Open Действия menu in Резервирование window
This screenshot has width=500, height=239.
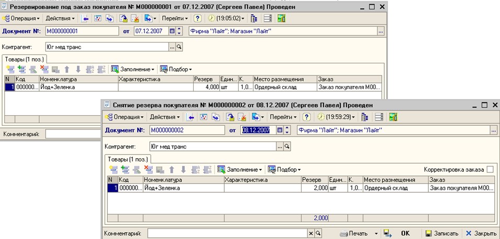coord(60,18)
